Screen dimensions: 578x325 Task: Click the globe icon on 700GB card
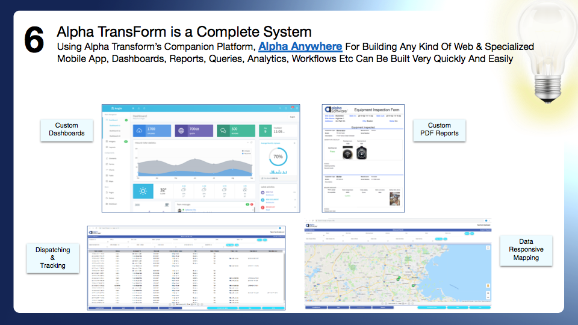pos(181,131)
